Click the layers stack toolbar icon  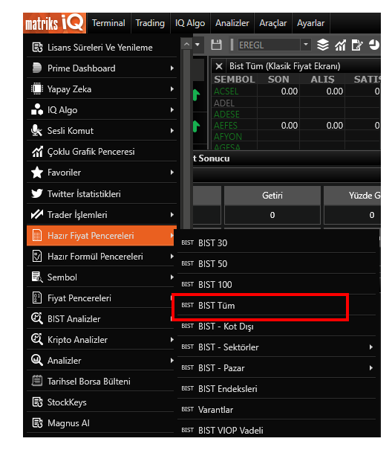point(323,45)
